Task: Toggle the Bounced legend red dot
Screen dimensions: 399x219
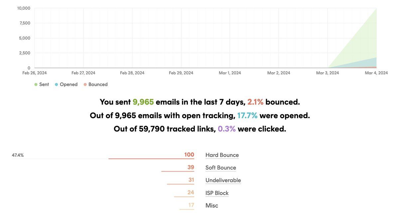Action: (85, 85)
